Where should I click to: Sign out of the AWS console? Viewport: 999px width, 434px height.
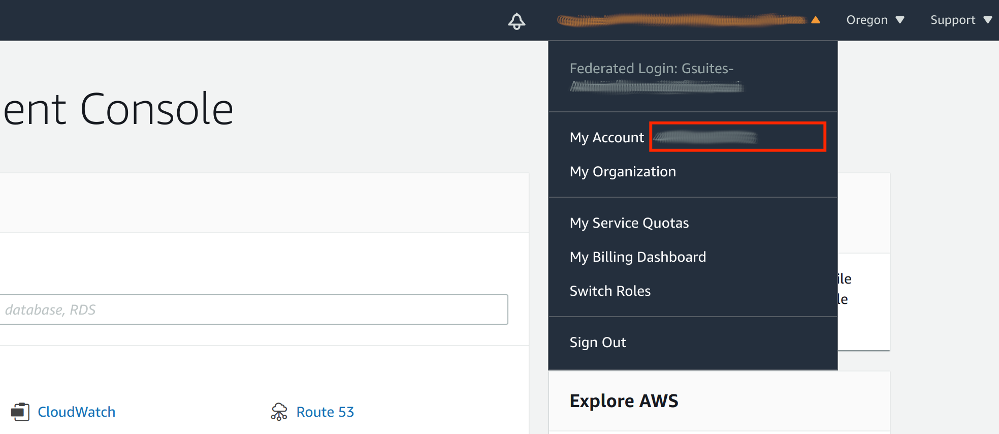(598, 342)
